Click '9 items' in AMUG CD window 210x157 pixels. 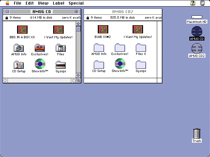point(15,18)
